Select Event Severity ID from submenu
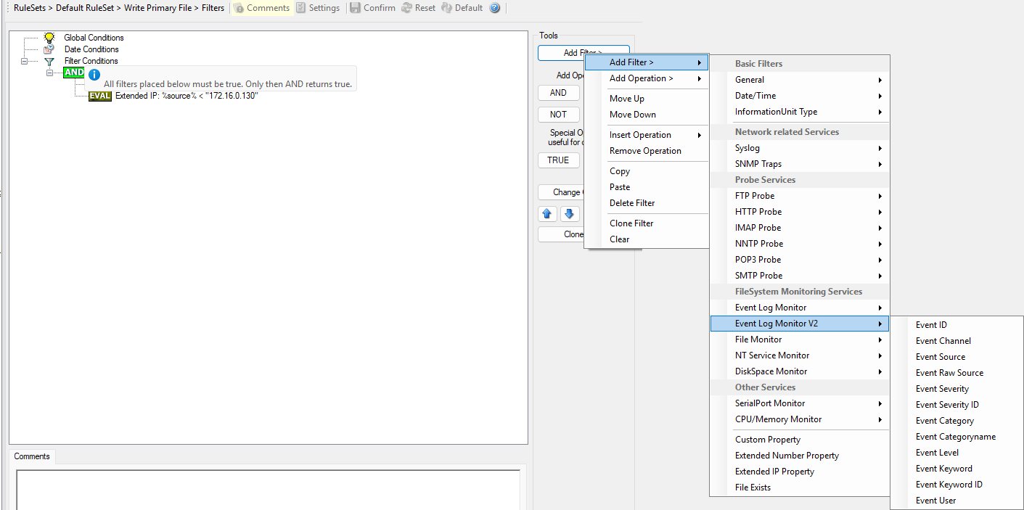This screenshot has height=510, width=1024. tap(957, 405)
